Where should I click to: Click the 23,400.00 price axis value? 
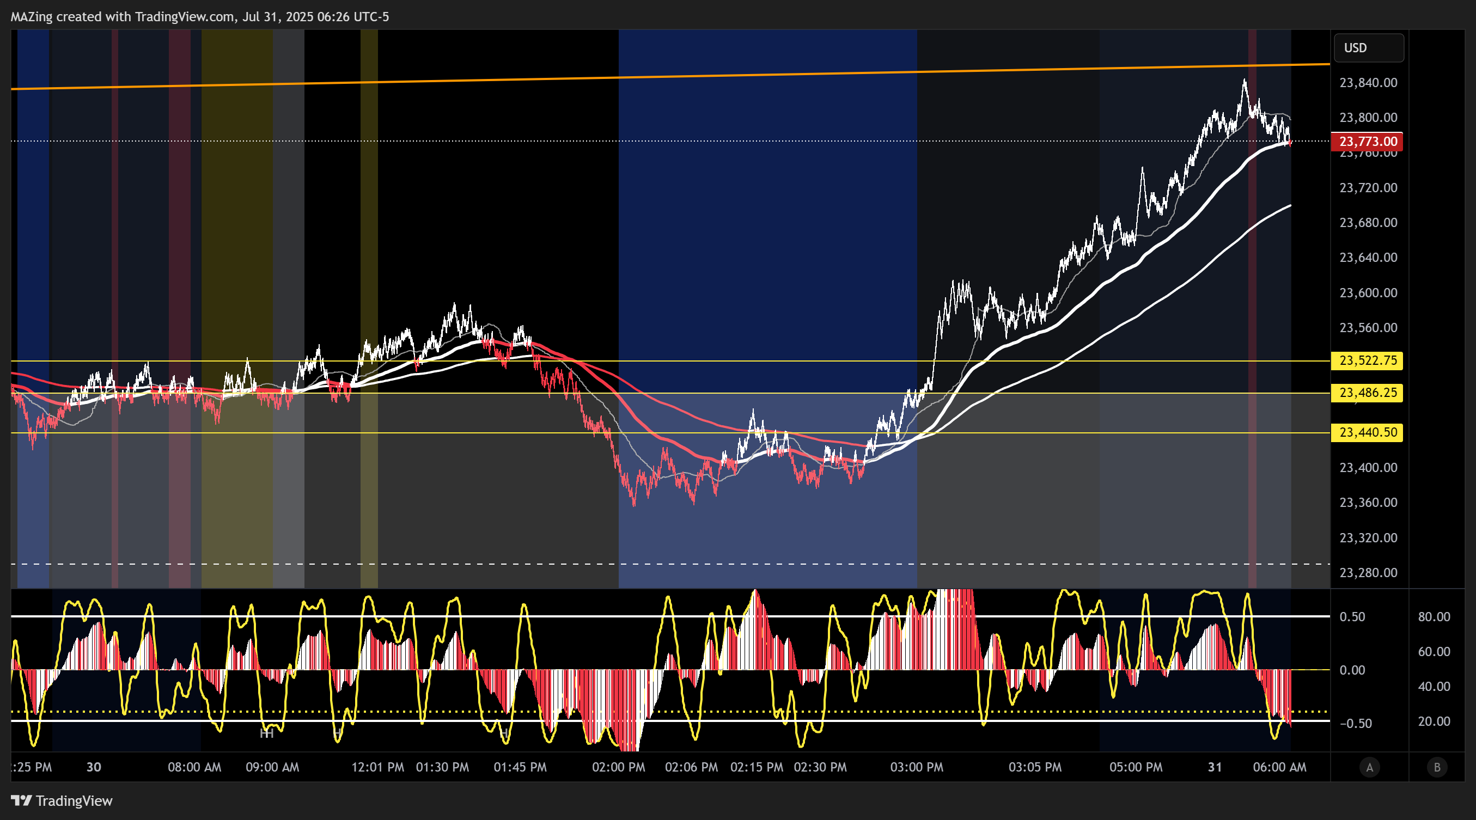(1368, 468)
